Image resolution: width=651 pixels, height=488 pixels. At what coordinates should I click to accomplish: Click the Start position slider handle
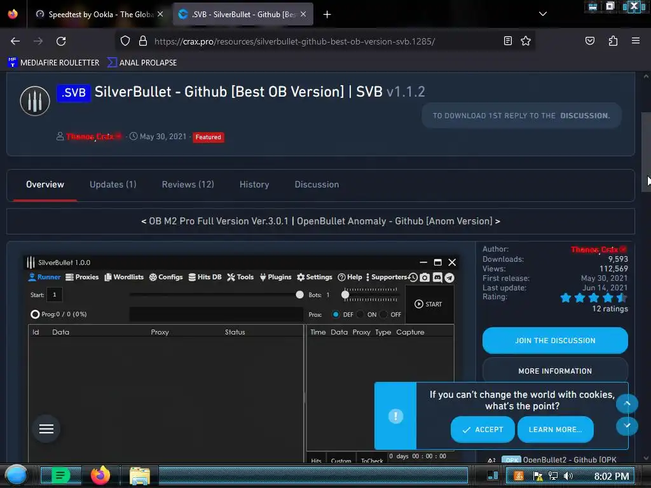click(x=300, y=295)
